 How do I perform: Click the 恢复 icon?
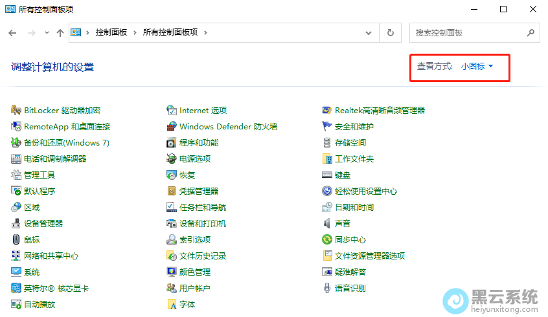(171, 175)
